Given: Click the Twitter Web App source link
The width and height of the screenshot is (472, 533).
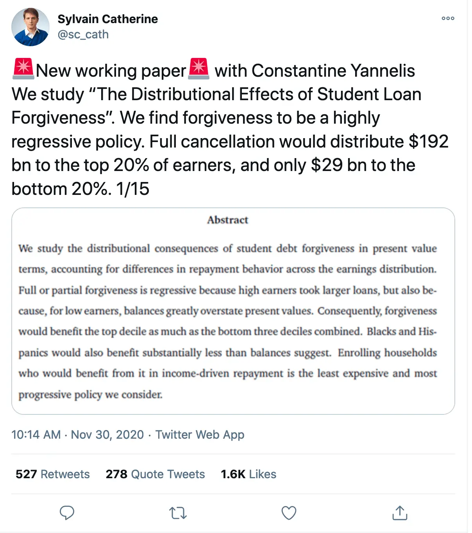Looking at the screenshot, I should click(200, 435).
